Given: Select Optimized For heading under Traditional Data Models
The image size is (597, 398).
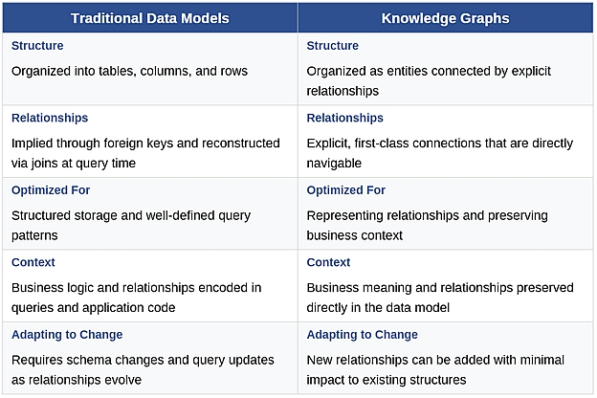Looking at the screenshot, I should click(x=51, y=190).
